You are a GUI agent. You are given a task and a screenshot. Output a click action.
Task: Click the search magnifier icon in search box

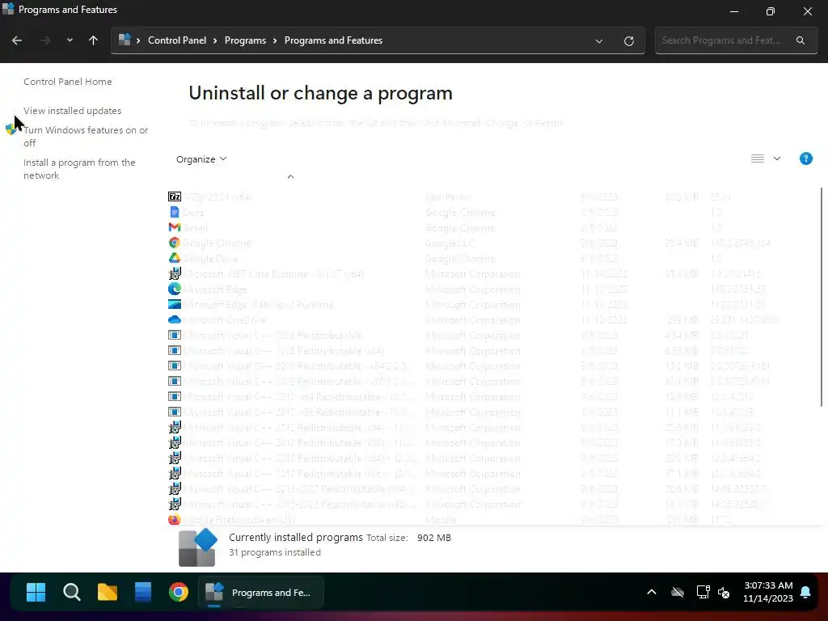click(x=801, y=40)
